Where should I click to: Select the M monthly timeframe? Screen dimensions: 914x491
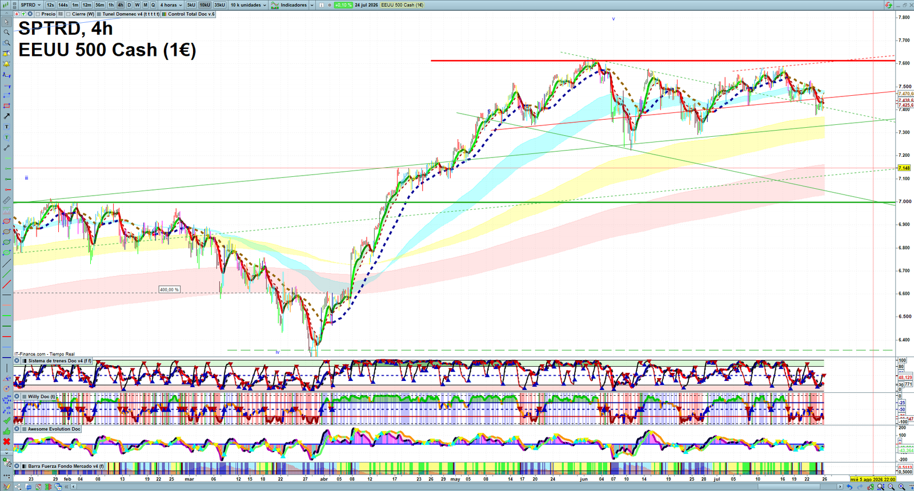[x=145, y=5]
